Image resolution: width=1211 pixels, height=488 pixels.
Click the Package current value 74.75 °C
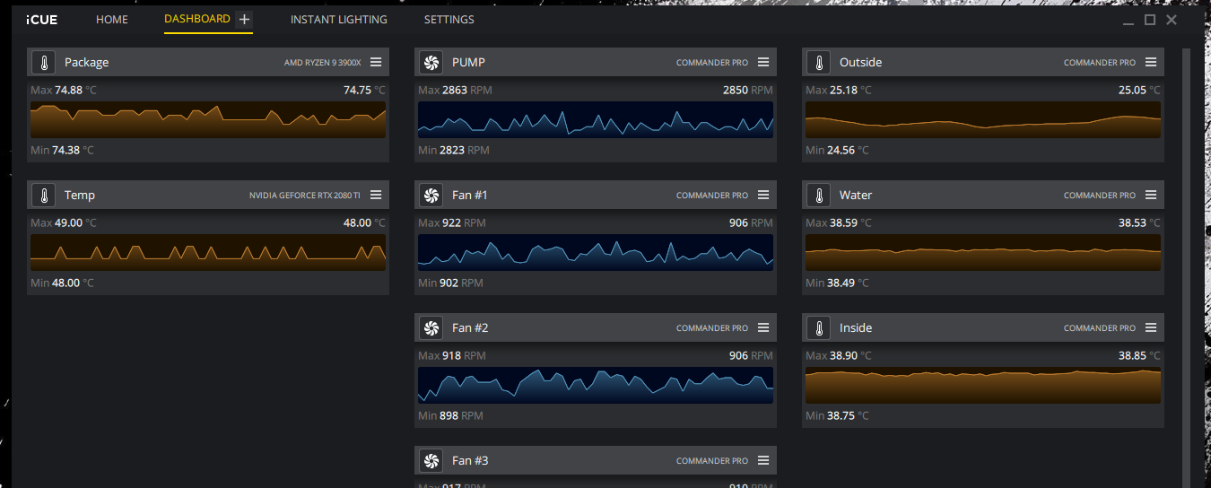click(x=364, y=90)
